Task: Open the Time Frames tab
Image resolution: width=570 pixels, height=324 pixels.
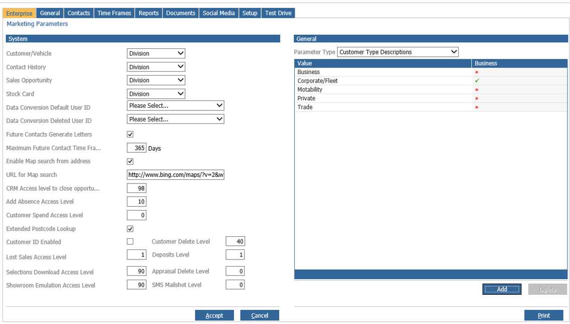Action: click(114, 13)
